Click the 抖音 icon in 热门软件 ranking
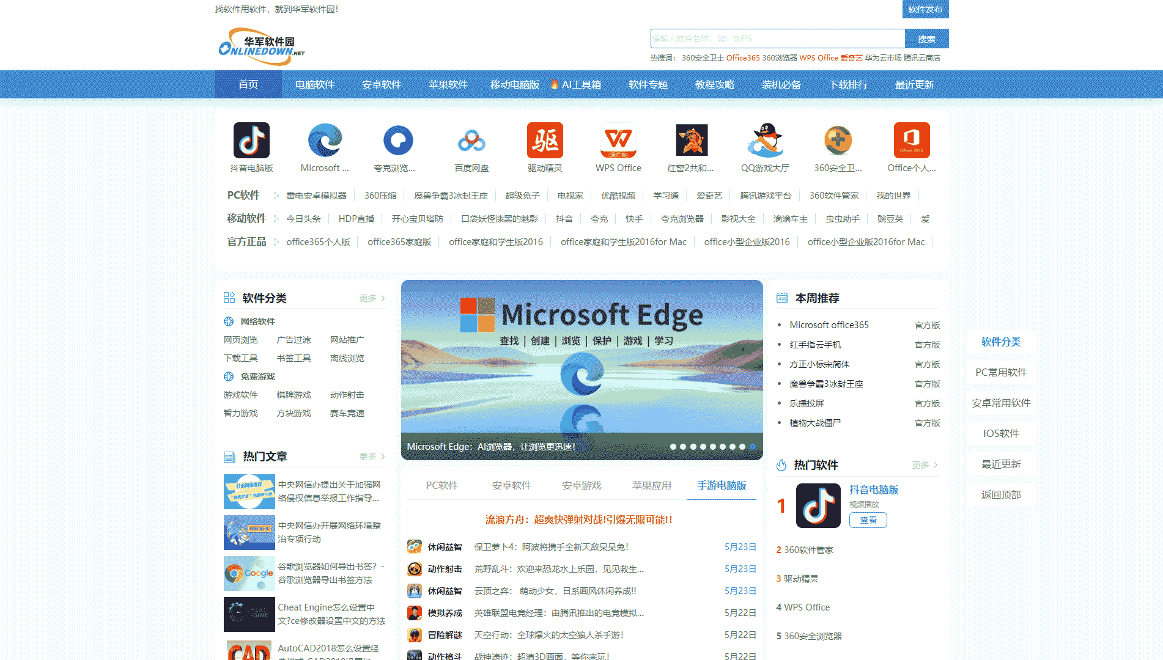 click(818, 505)
